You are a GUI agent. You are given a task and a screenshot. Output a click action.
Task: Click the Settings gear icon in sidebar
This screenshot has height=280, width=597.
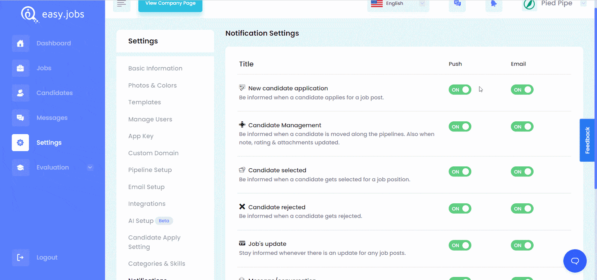tap(21, 143)
